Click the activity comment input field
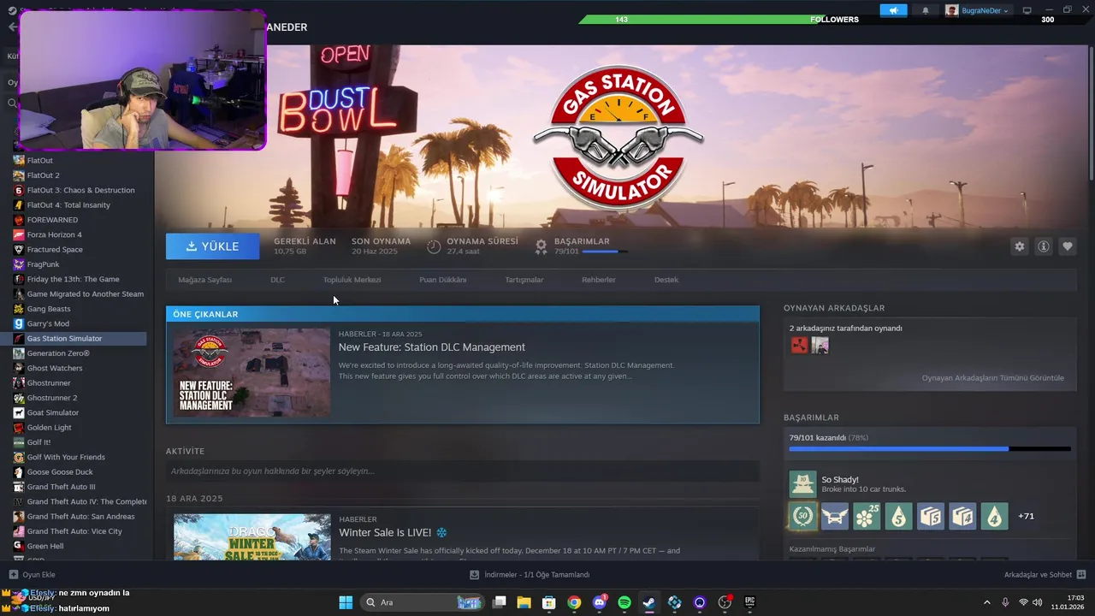The image size is (1095, 616). [x=462, y=471]
